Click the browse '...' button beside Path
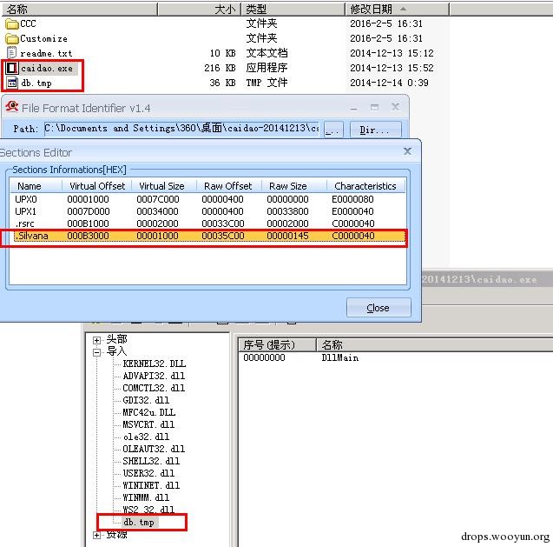Image resolution: width=553 pixels, height=547 pixels. pos(333,130)
